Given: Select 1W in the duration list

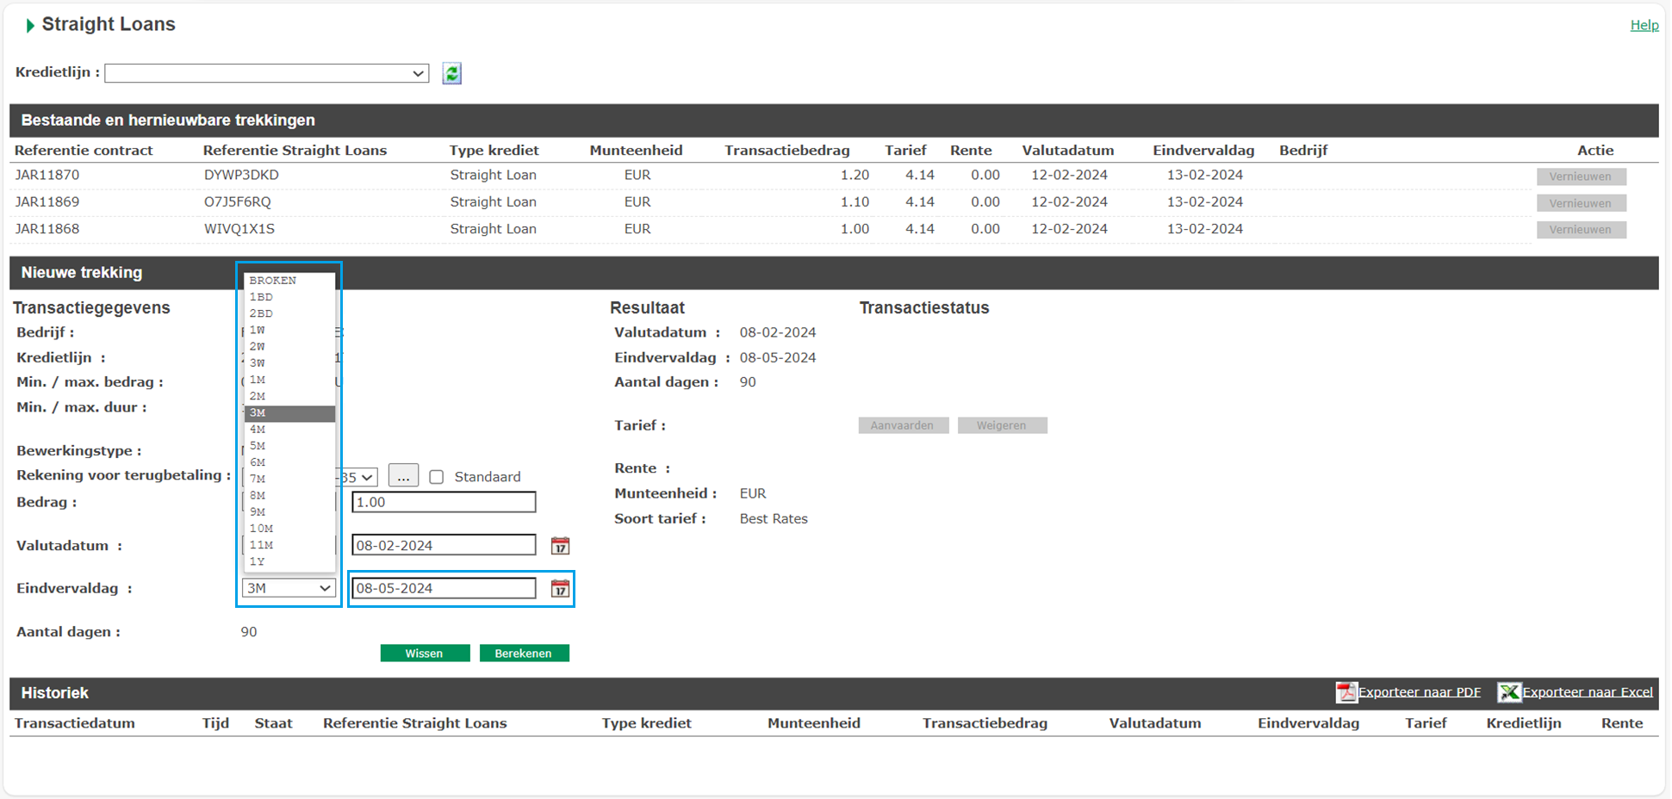Looking at the screenshot, I should point(258,330).
